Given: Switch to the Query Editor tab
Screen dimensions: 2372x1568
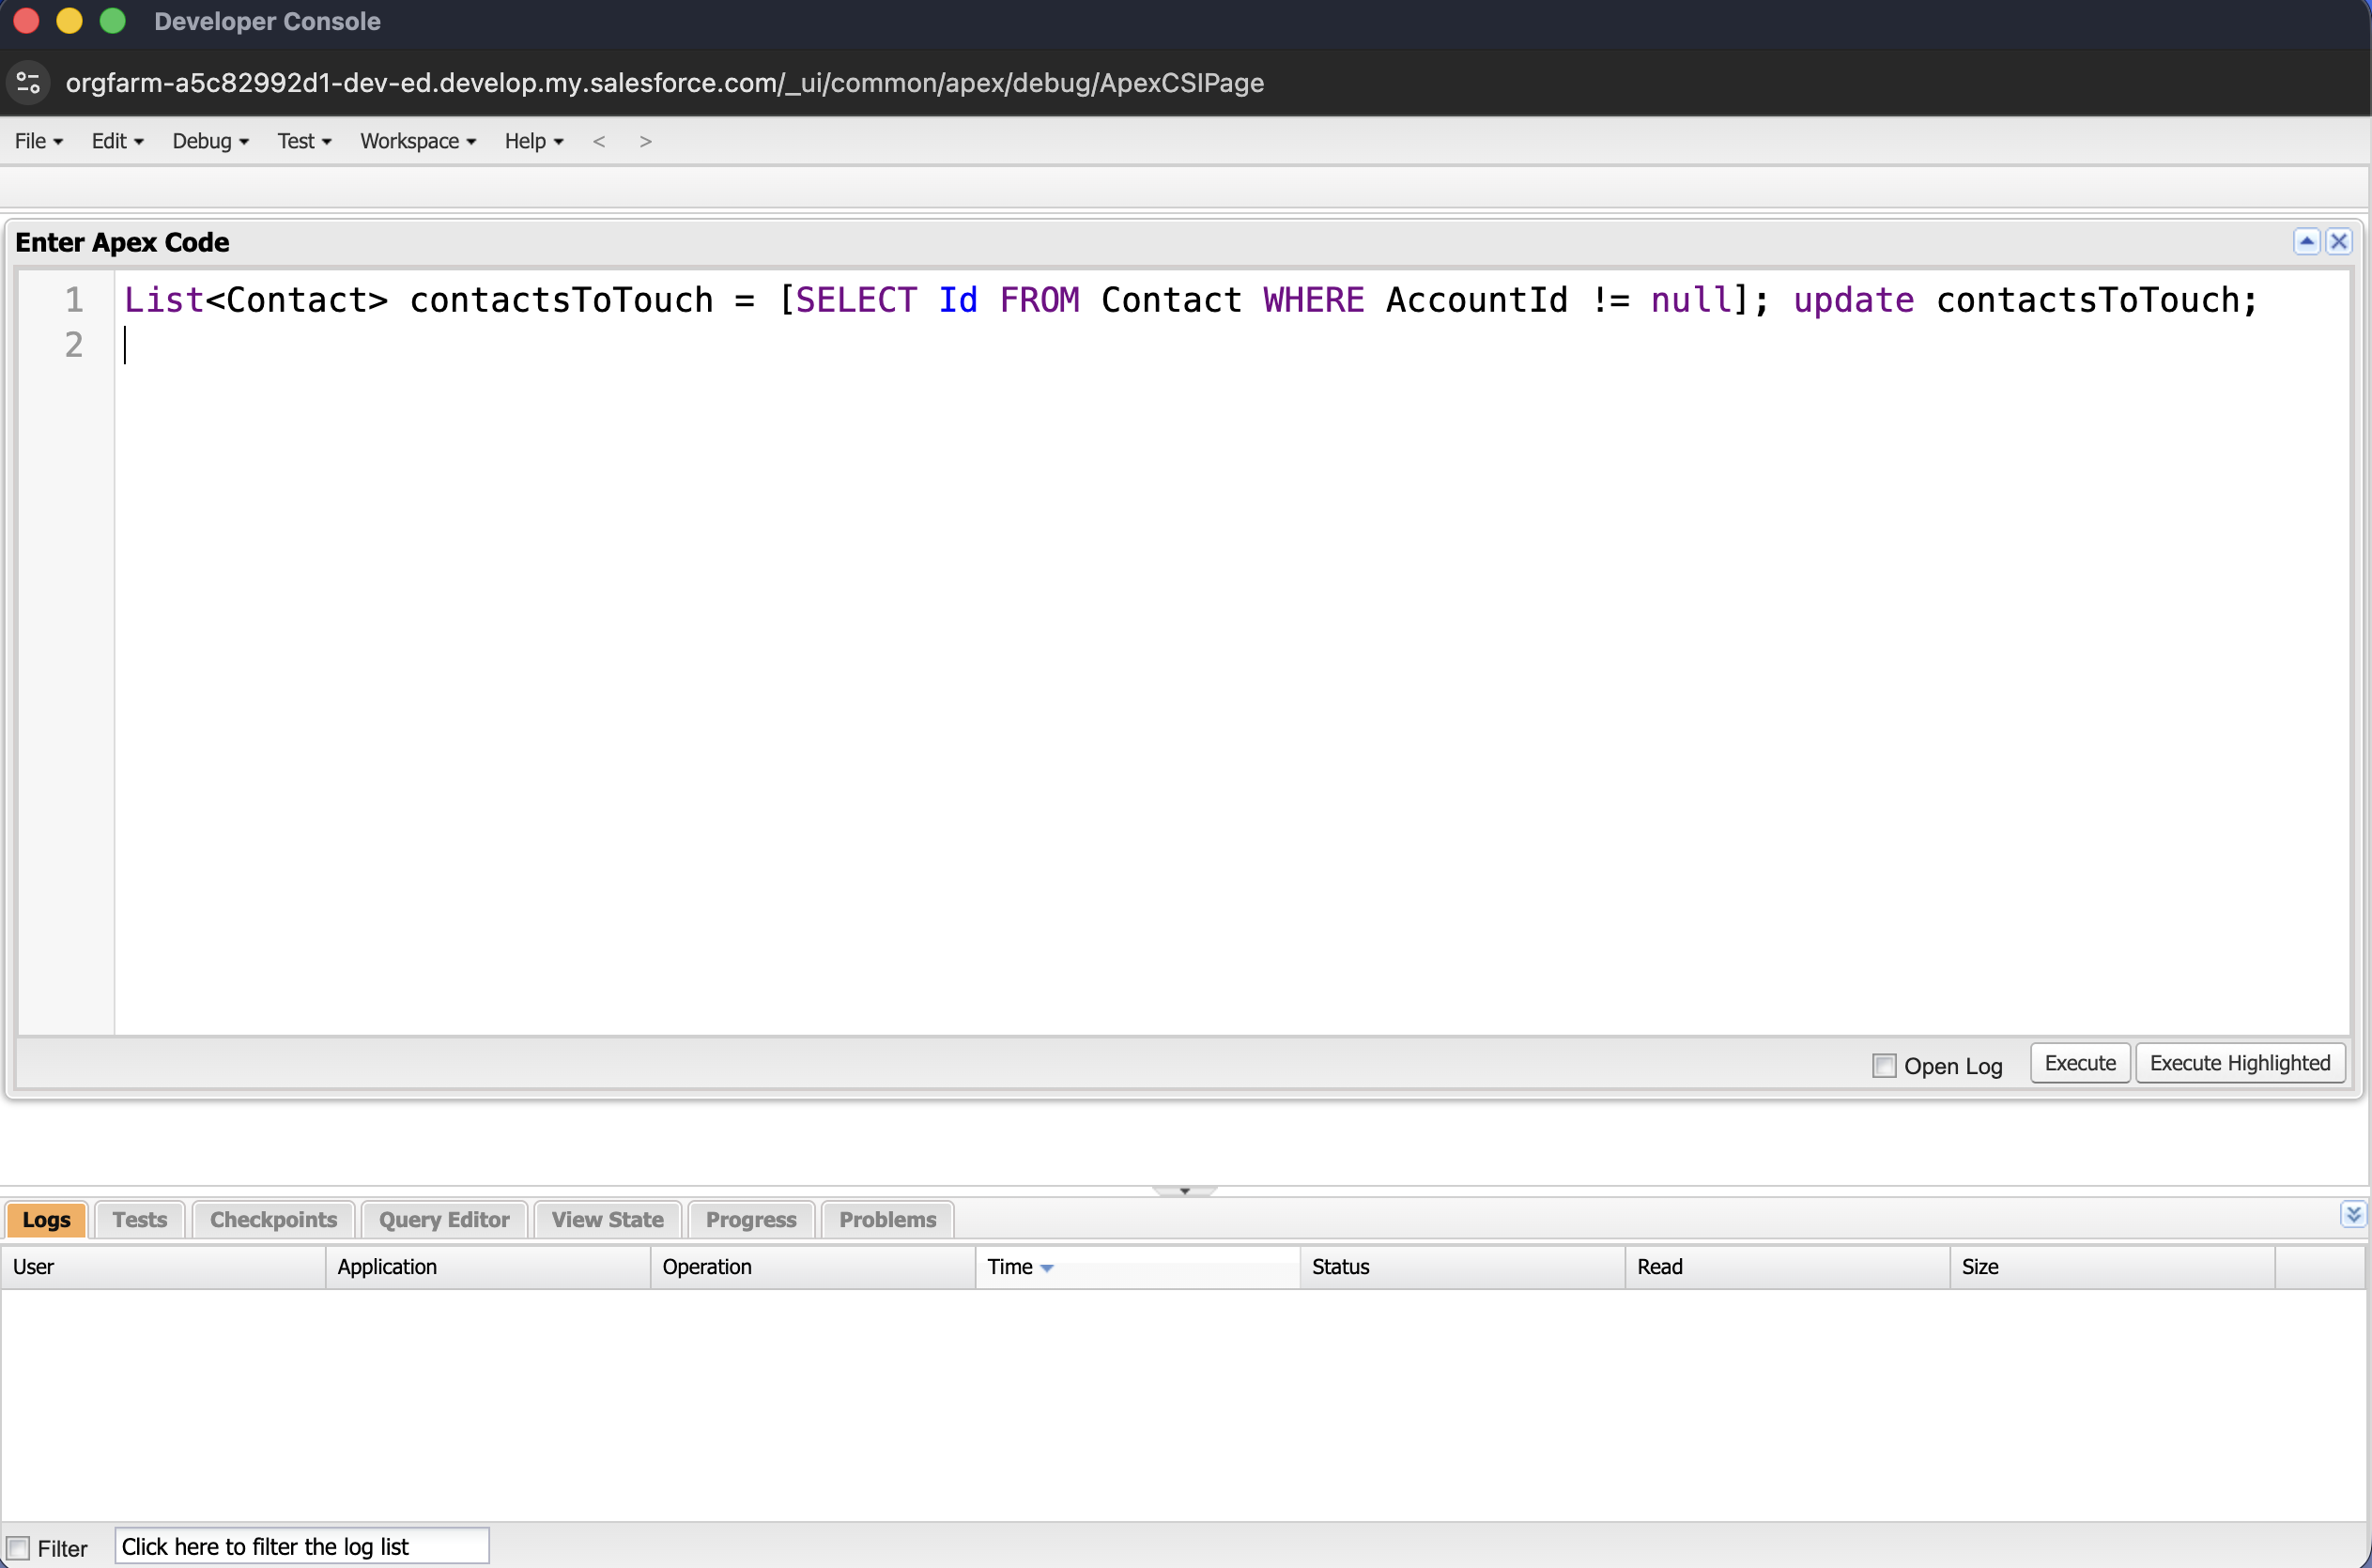Looking at the screenshot, I should [444, 1219].
